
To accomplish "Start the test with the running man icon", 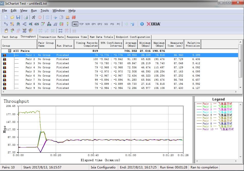I will 33,17.
